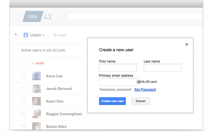The image size is (212, 132).
Task: Expand the Users dropdown arrow
Action: coord(44,35)
